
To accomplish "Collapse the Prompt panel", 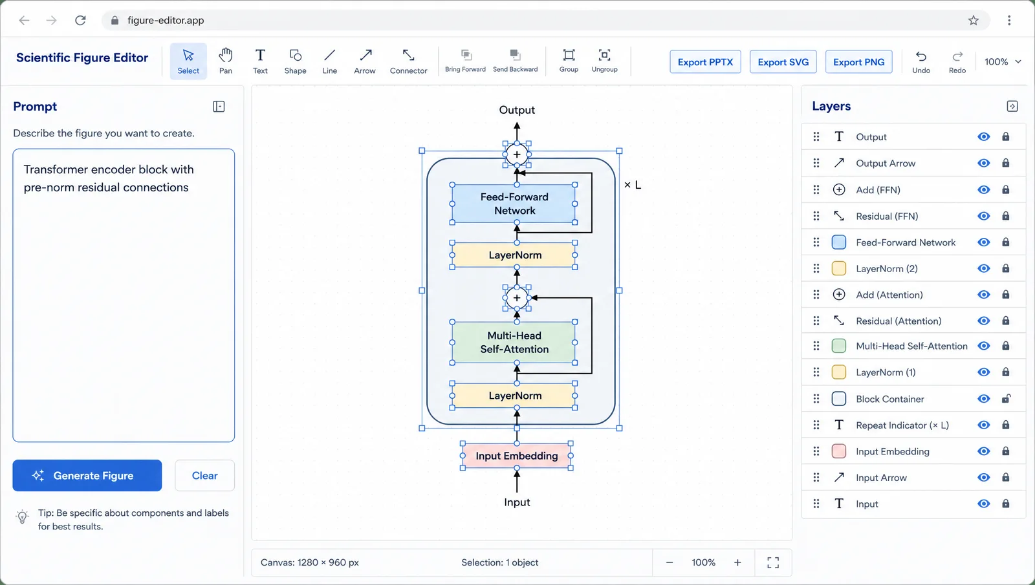I will 219,107.
